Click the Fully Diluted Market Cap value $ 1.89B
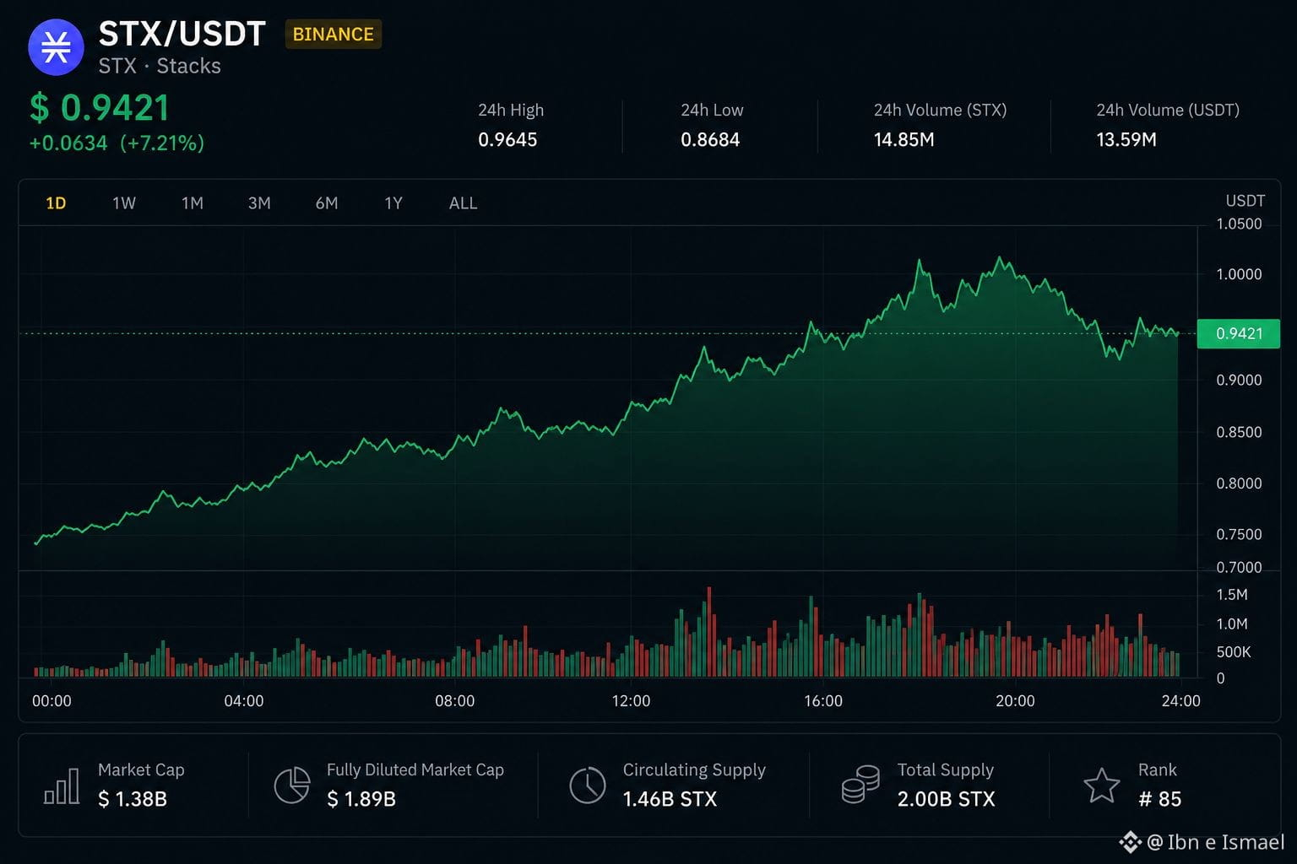The image size is (1297, 864). pos(361,799)
